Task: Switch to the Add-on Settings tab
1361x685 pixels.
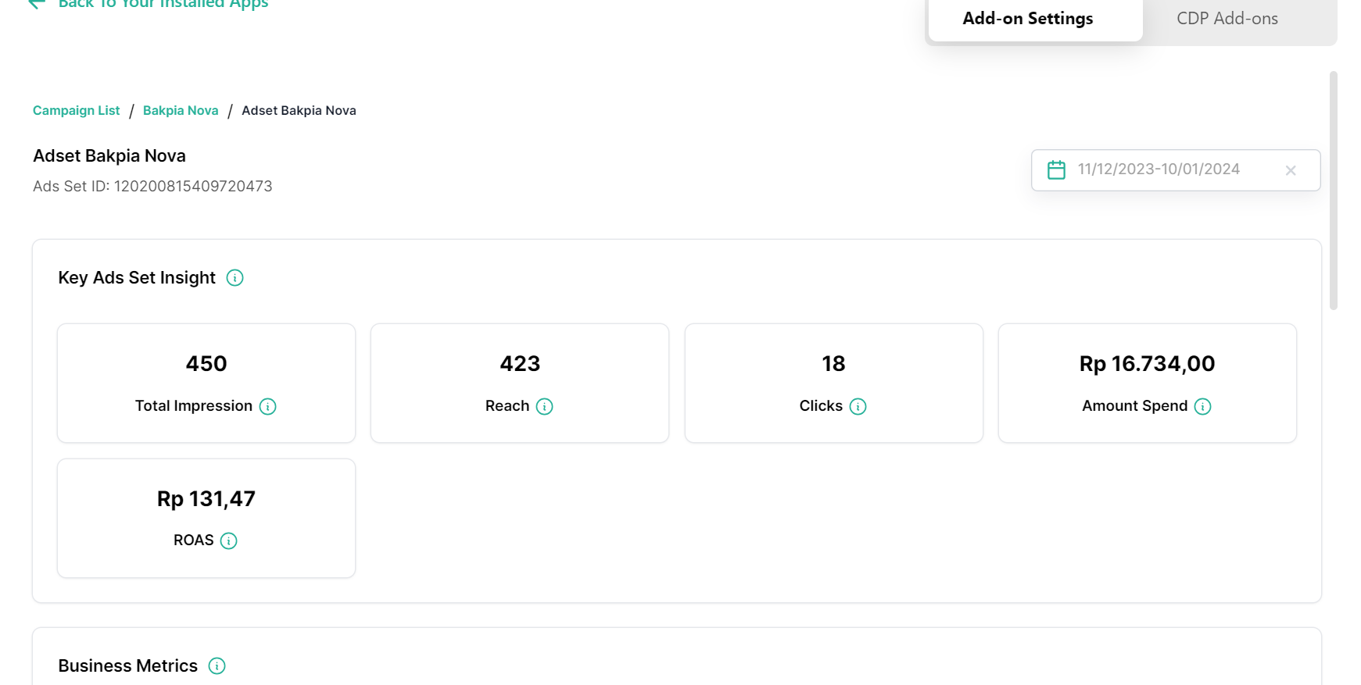Action: pos(1035,19)
